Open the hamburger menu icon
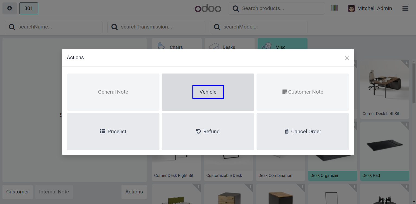 click(x=405, y=8)
